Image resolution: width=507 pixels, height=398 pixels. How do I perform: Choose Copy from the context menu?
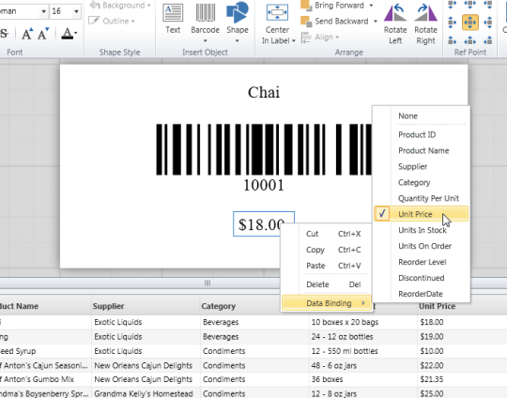[x=326, y=250]
